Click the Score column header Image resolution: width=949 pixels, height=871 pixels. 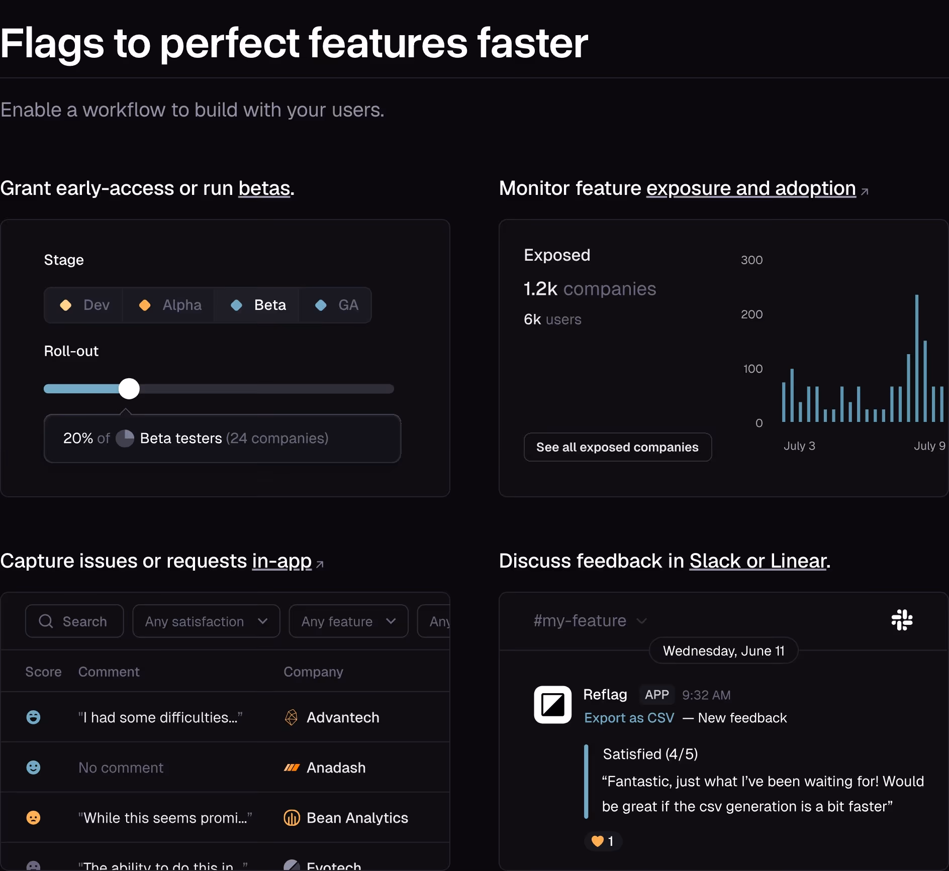[43, 672]
